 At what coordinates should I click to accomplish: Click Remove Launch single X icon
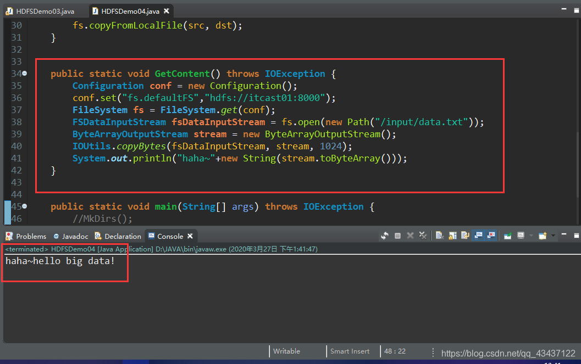coord(410,236)
